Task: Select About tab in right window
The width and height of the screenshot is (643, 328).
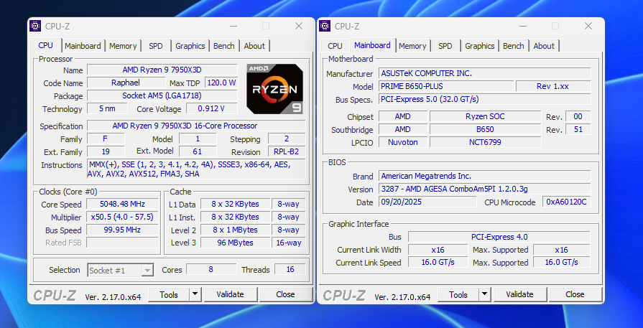Action: [x=544, y=46]
